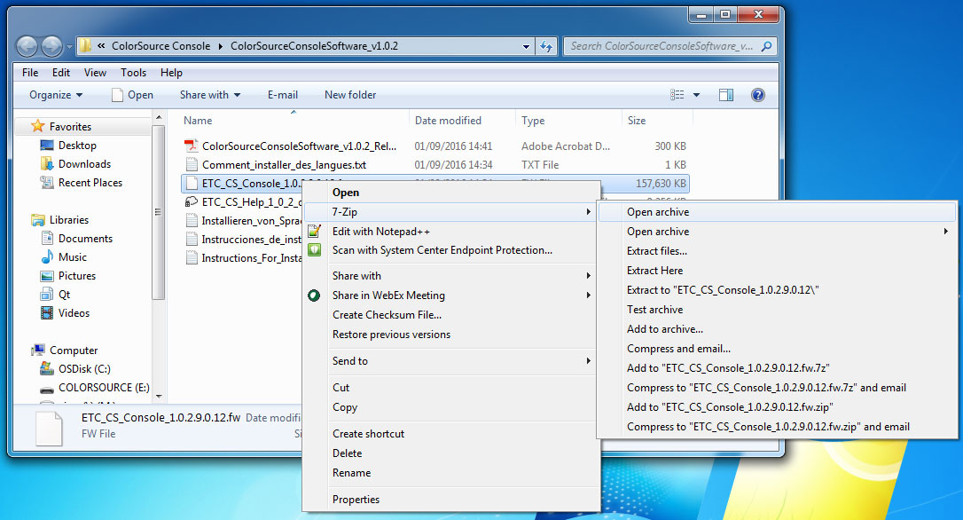963x520 pixels.
Task: Select the OSDisk (C:) drive icon
Action: click(47, 368)
